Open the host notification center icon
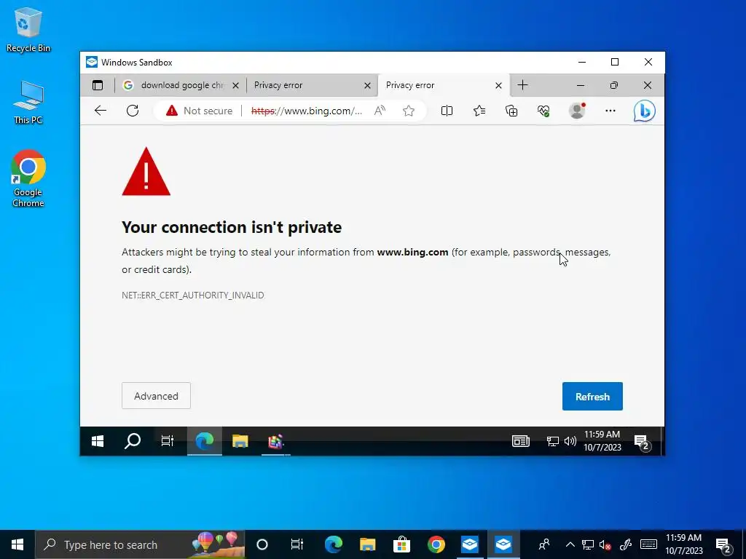This screenshot has height=559, width=746. [x=723, y=545]
